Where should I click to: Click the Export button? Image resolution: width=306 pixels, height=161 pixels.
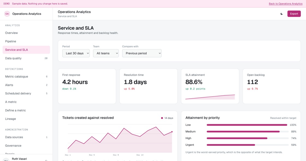point(294,14)
